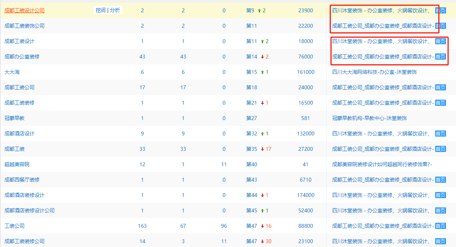Image resolution: width=456 pixels, height=247 pixels.
Task: Open the 成都办公室装修 keyword link
Action: point(22,57)
